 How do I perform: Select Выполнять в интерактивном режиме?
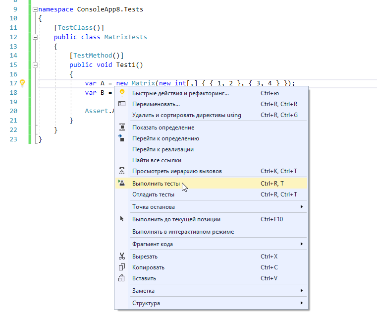click(x=211, y=232)
